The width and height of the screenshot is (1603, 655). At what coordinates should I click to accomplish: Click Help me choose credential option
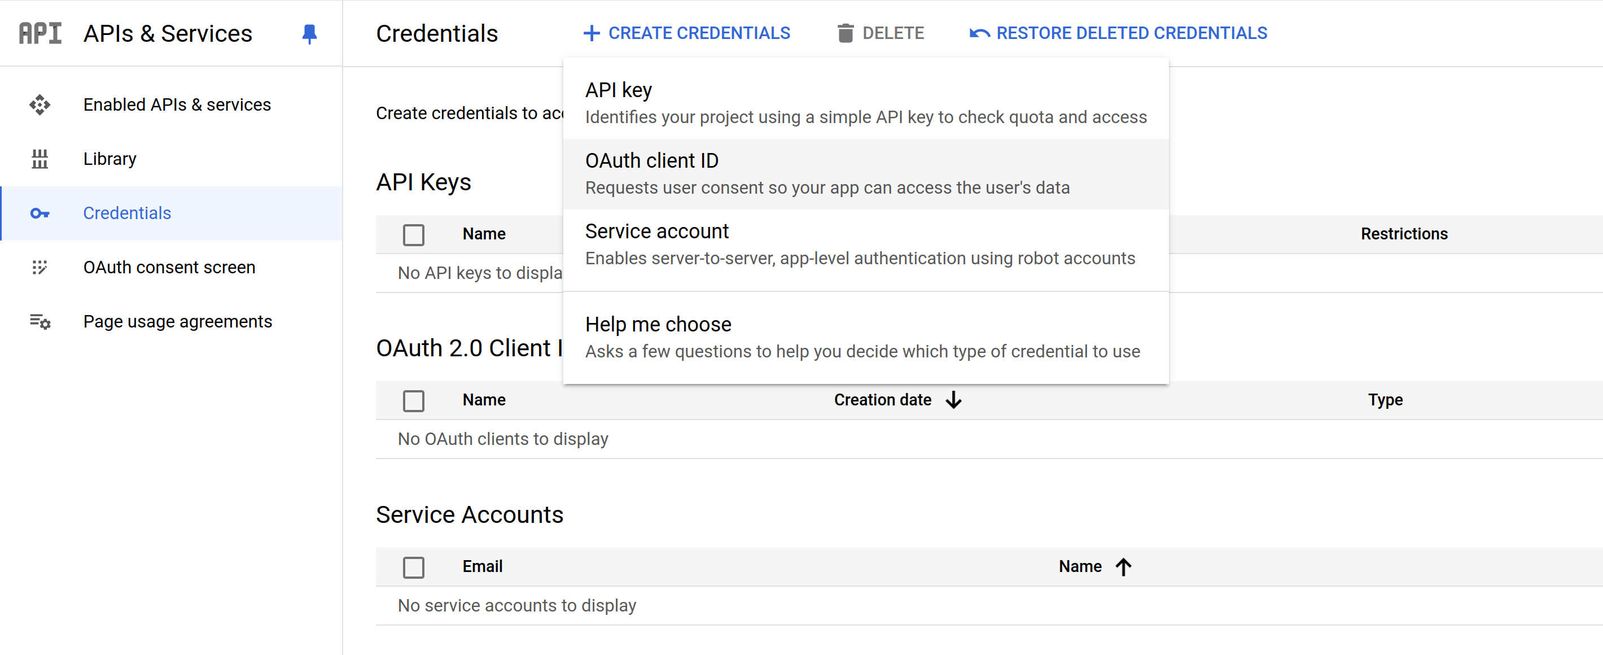click(x=658, y=325)
